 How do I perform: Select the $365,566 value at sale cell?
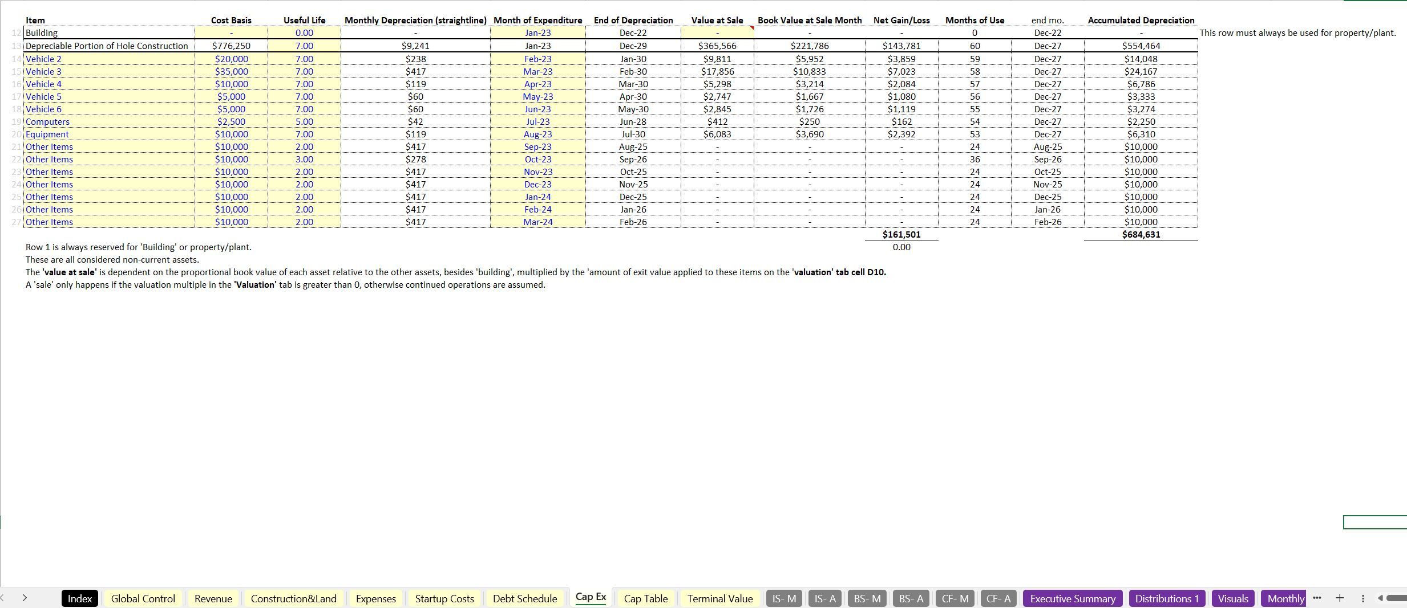(x=717, y=46)
